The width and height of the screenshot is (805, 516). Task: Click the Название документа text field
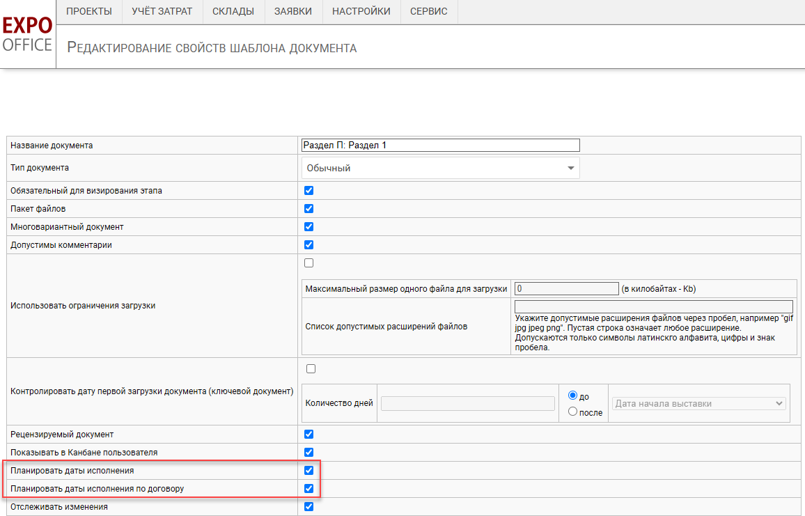point(440,146)
